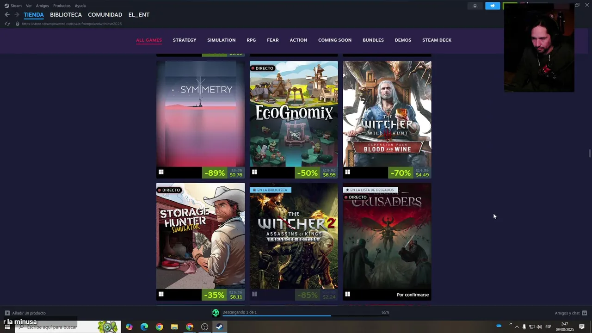
Task: Open the Amigos menu
Action: (x=43, y=6)
